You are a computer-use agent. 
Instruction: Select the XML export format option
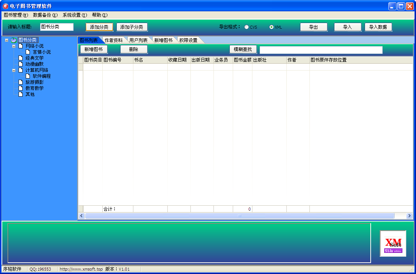point(271,27)
